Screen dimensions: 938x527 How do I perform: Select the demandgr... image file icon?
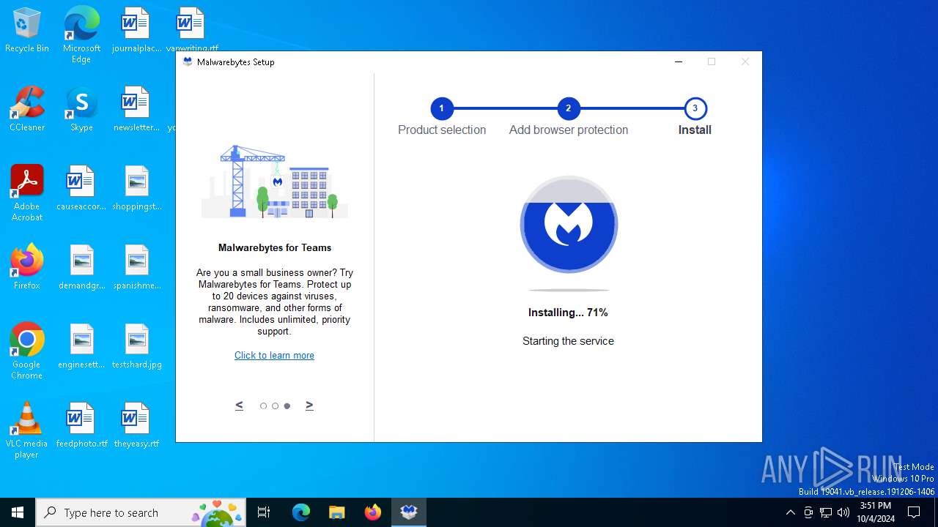coord(81,268)
